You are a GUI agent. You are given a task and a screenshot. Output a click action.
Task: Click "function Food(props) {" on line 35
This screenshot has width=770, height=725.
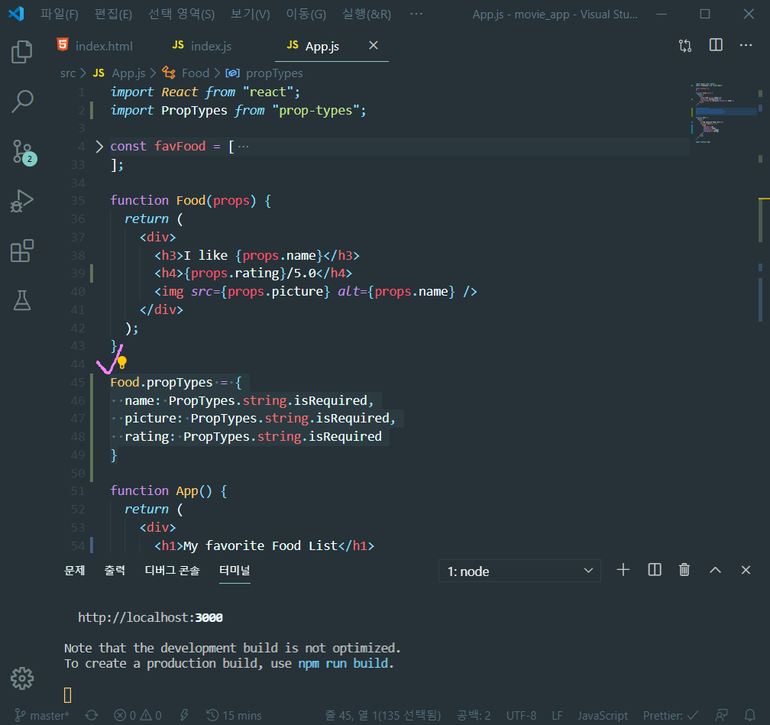coord(190,200)
